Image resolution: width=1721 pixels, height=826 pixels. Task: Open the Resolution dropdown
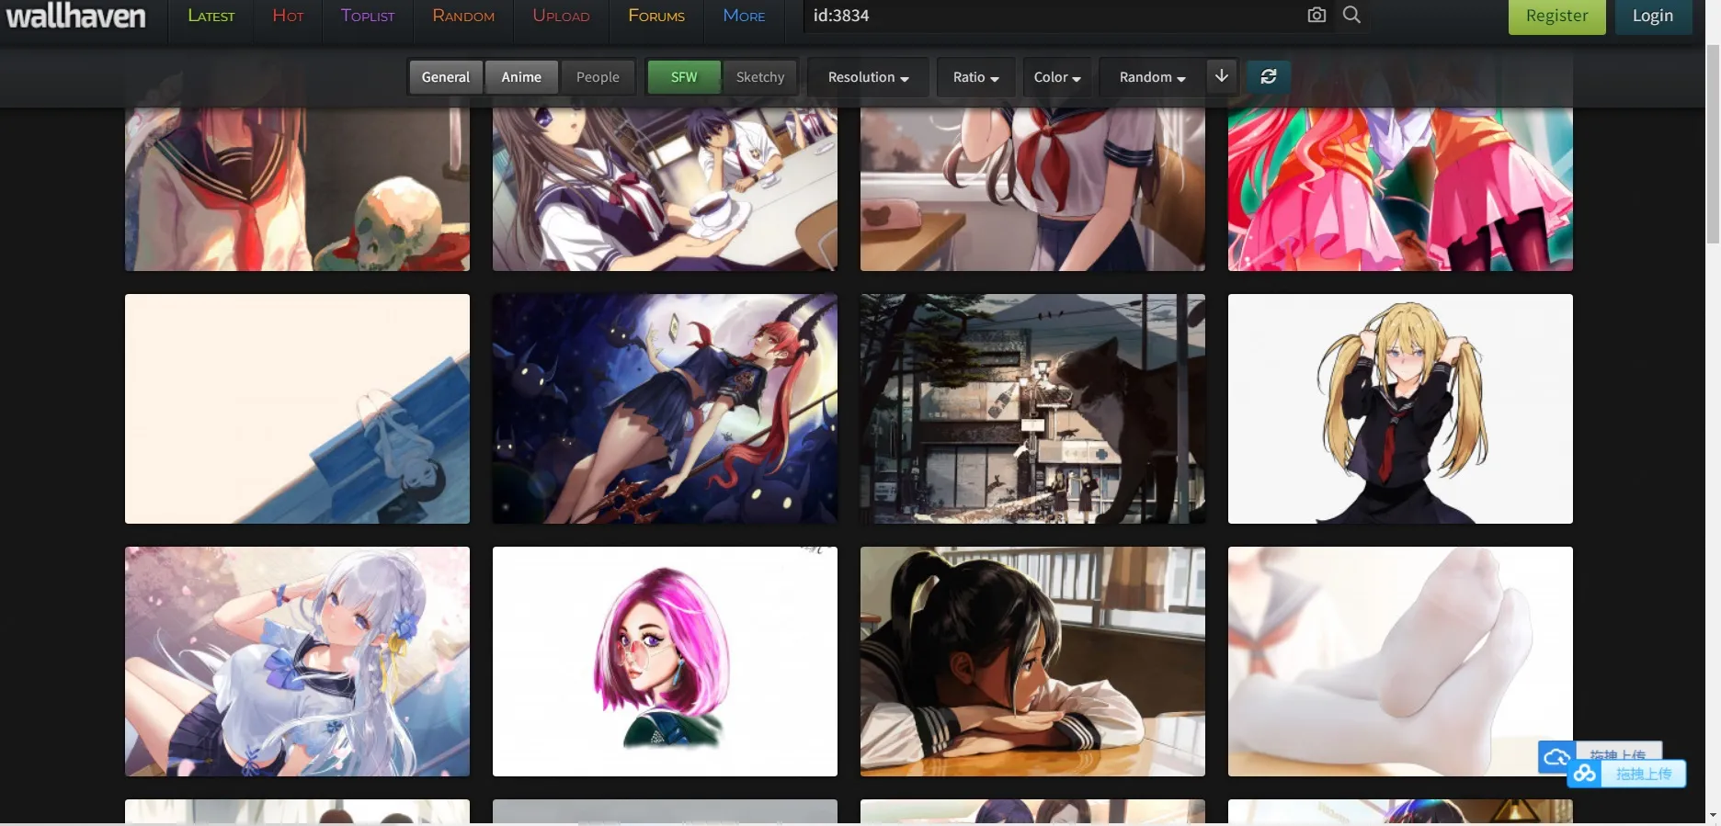coord(868,77)
